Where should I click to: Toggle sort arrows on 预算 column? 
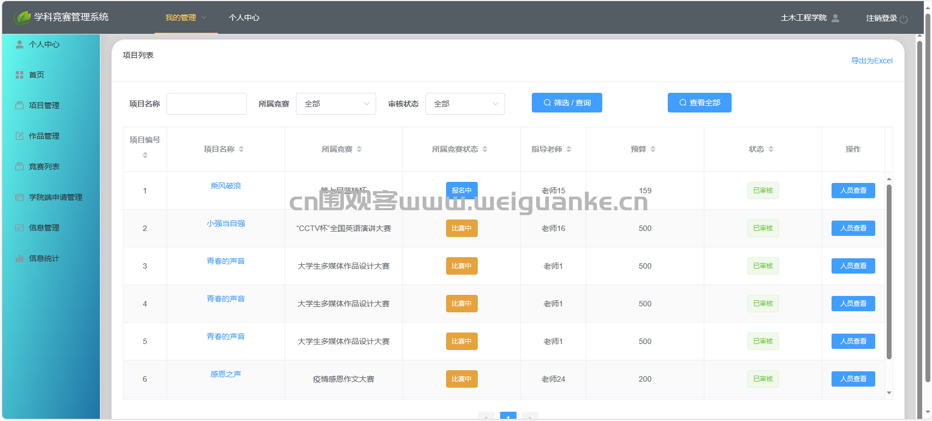[653, 149]
